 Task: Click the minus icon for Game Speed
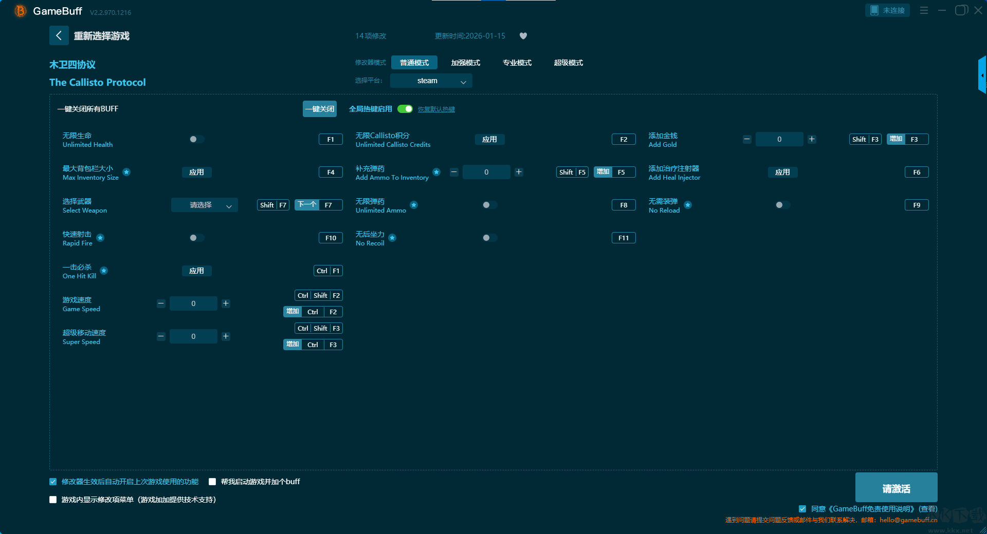pyautogui.click(x=161, y=303)
